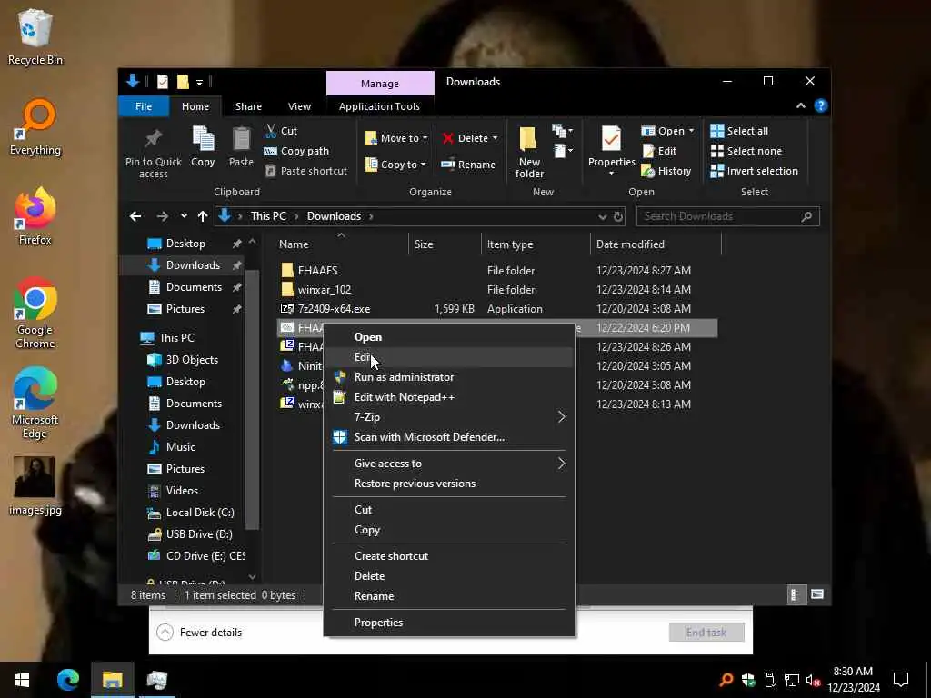The width and height of the screenshot is (931, 698).
Task: Open the Application Tools tab
Action: tap(379, 106)
